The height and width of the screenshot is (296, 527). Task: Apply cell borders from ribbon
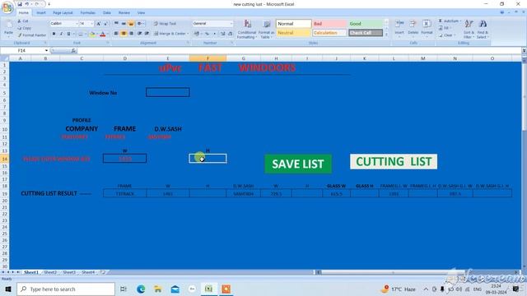tap(80, 34)
